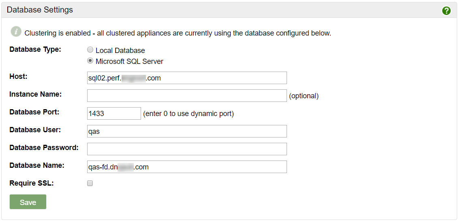The image size is (458, 222).
Task: Click the 'Require SSL:' label
Action: click(31, 183)
